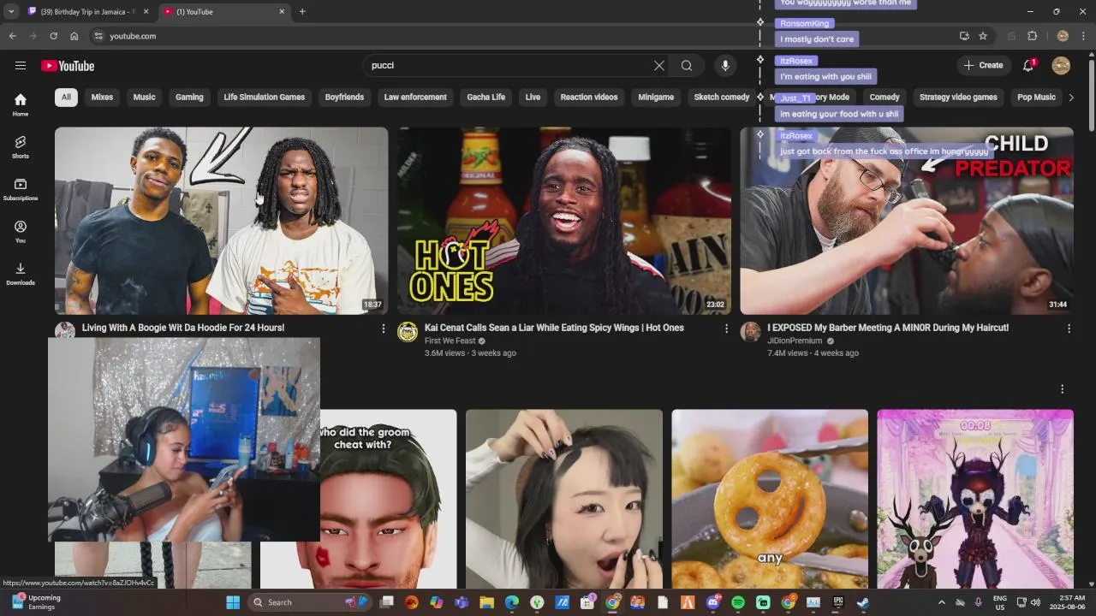Show more category chips with right arrow
The width and height of the screenshot is (1096, 616).
click(1070, 98)
